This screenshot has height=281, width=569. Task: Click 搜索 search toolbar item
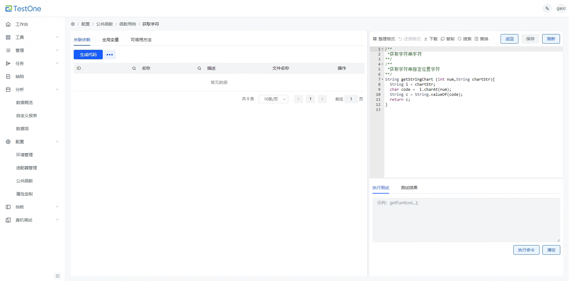click(x=464, y=39)
